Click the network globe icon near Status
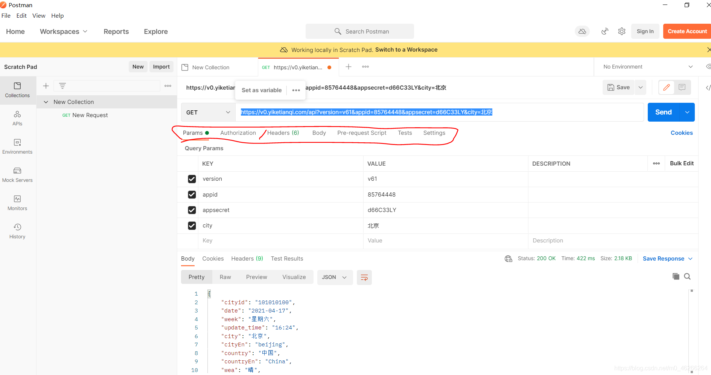711x375 pixels. pos(509,259)
